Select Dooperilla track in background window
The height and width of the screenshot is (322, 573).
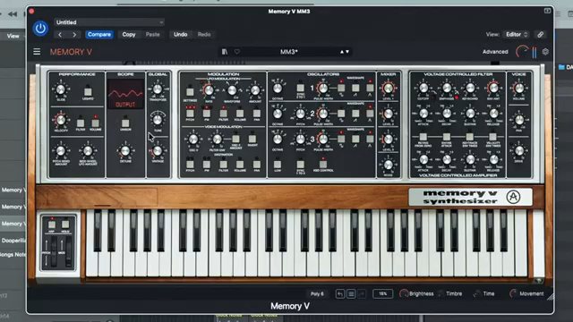tap(13, 241)
